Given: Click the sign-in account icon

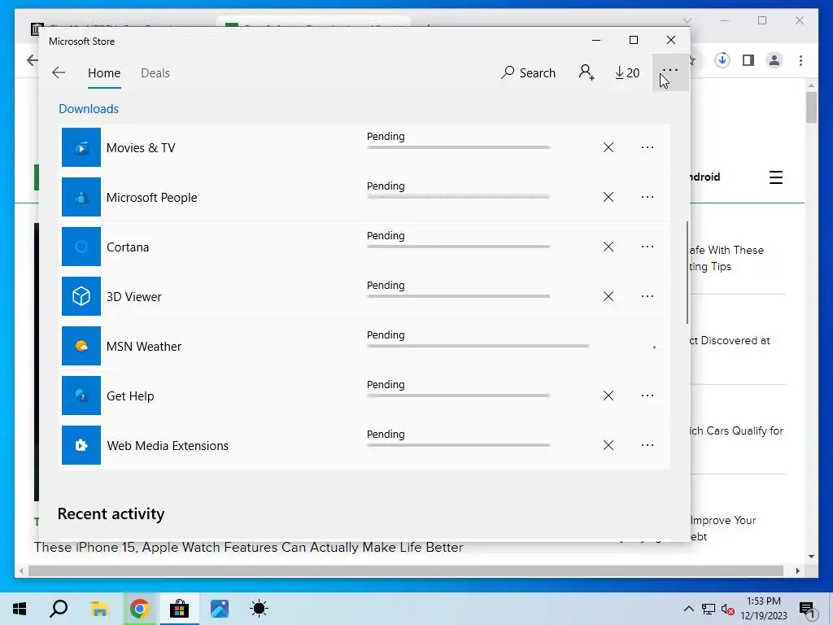Looking at the screenshot, I should 587,72.
